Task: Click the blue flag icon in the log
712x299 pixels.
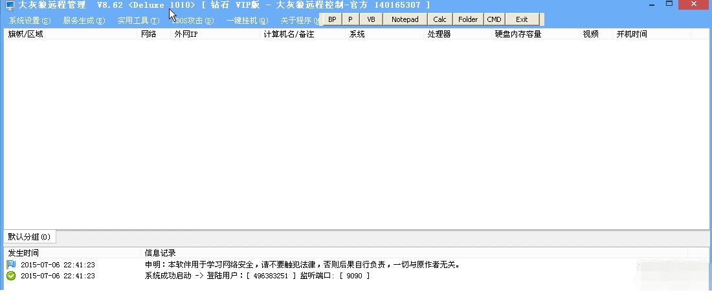Action: (11, 265)
